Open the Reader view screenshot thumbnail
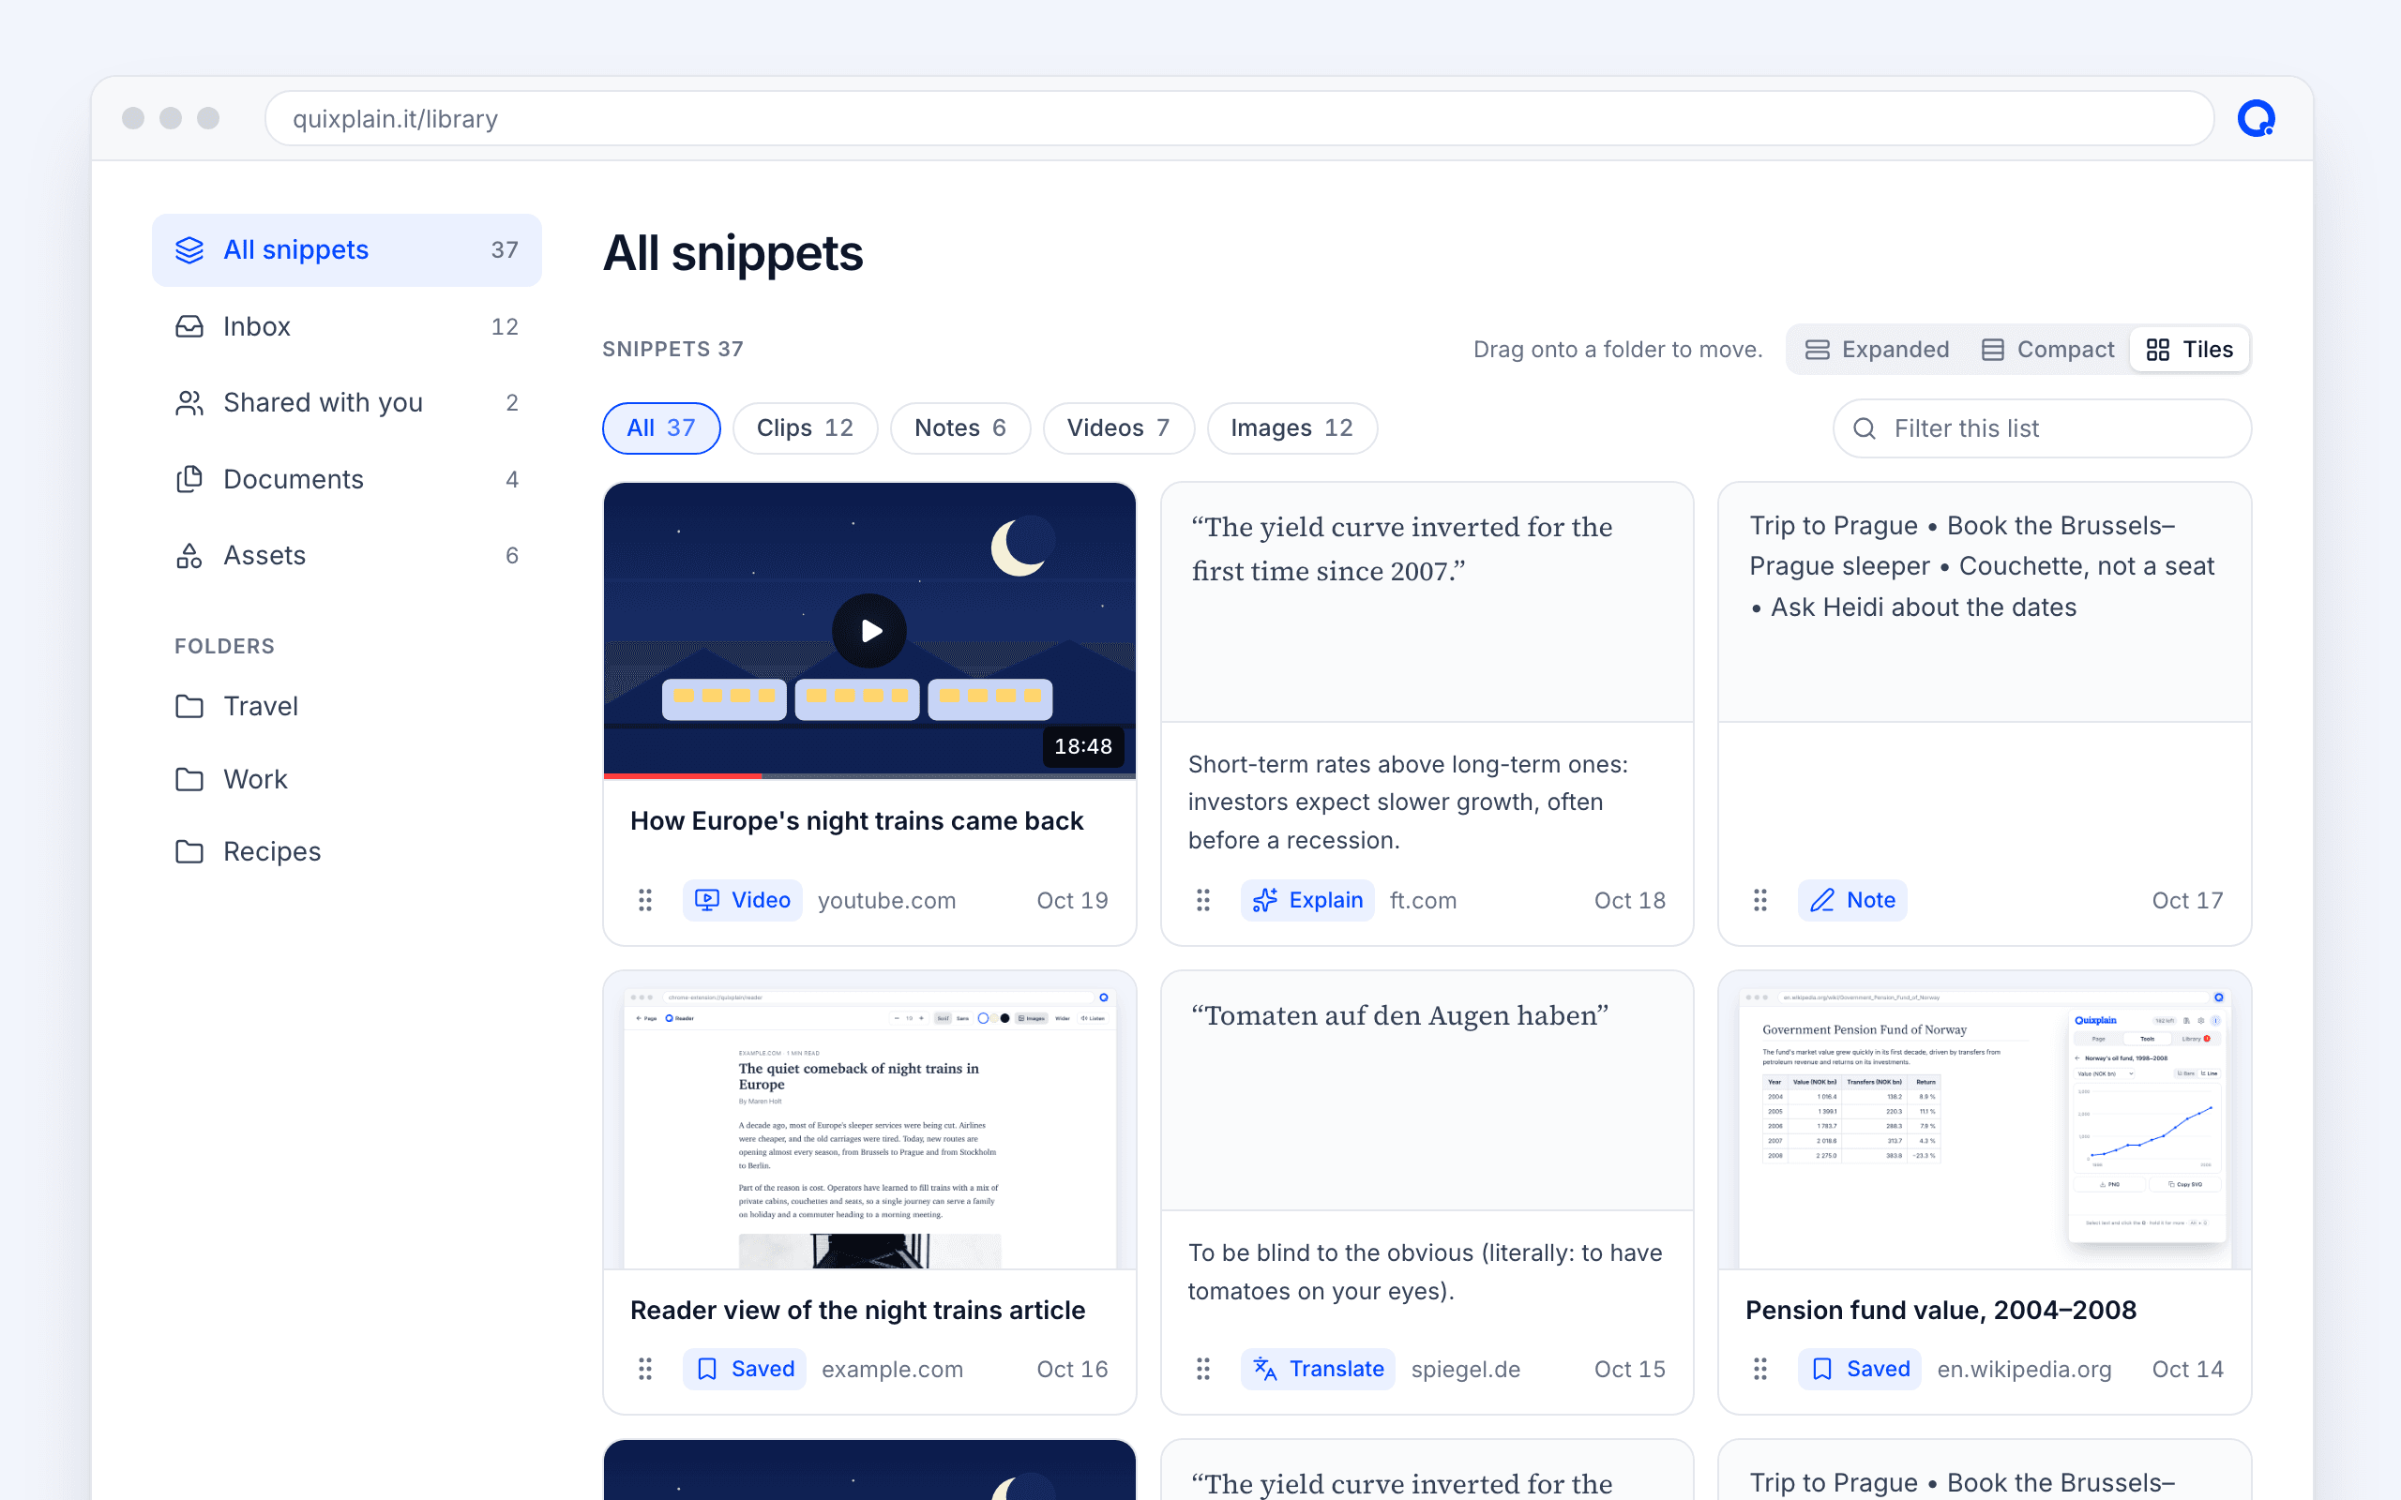This screenshot has width=2401, height=1500. click(869, 1120)
